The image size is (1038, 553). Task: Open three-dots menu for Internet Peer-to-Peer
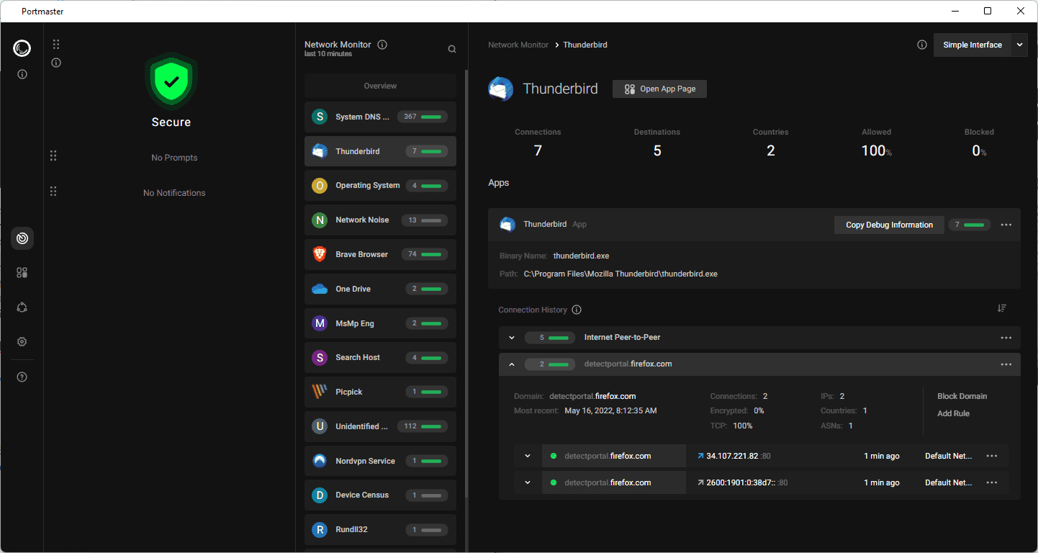tap(1006, 338)
